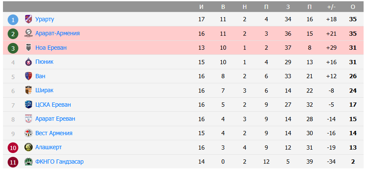
Task: Click the dark red position 11 badge
Action: (x=13, y=162)
